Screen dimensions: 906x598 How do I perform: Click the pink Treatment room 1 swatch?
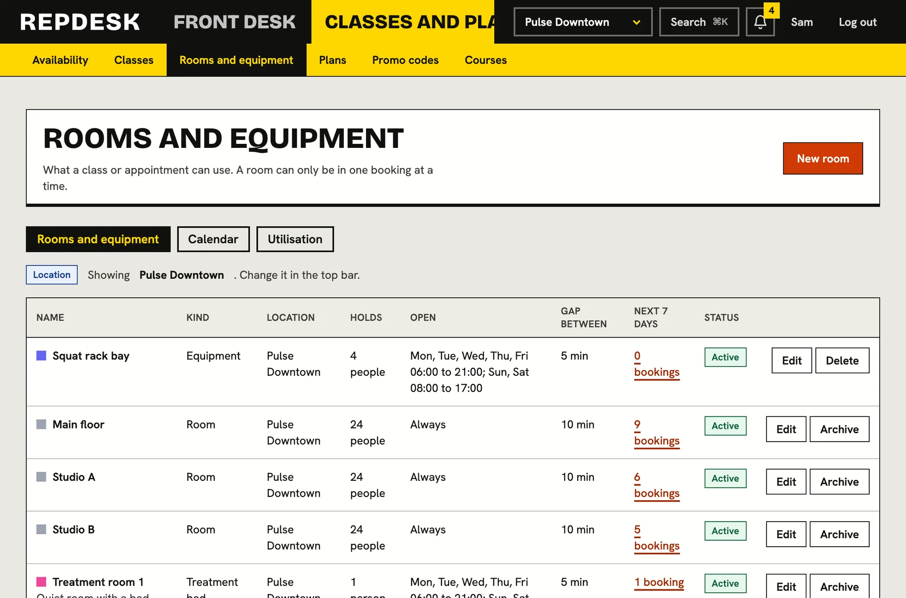click(x=41, y=582)
